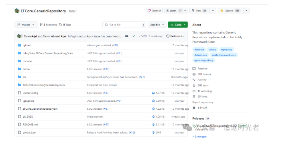Click the .editorconfig file icon

[x=20, y=93]
